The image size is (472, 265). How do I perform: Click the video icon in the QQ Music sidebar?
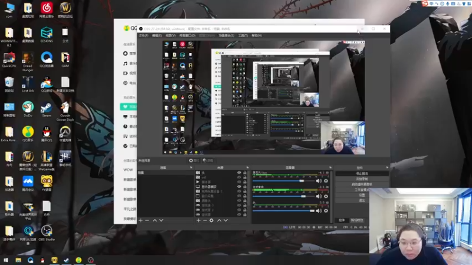(x=125, y=73)
